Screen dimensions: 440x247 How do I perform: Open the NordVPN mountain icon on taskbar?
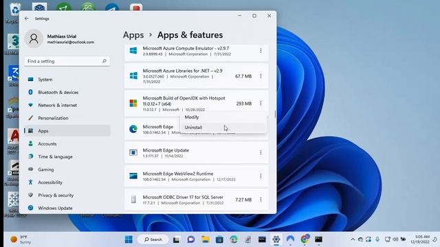point(290,239)
